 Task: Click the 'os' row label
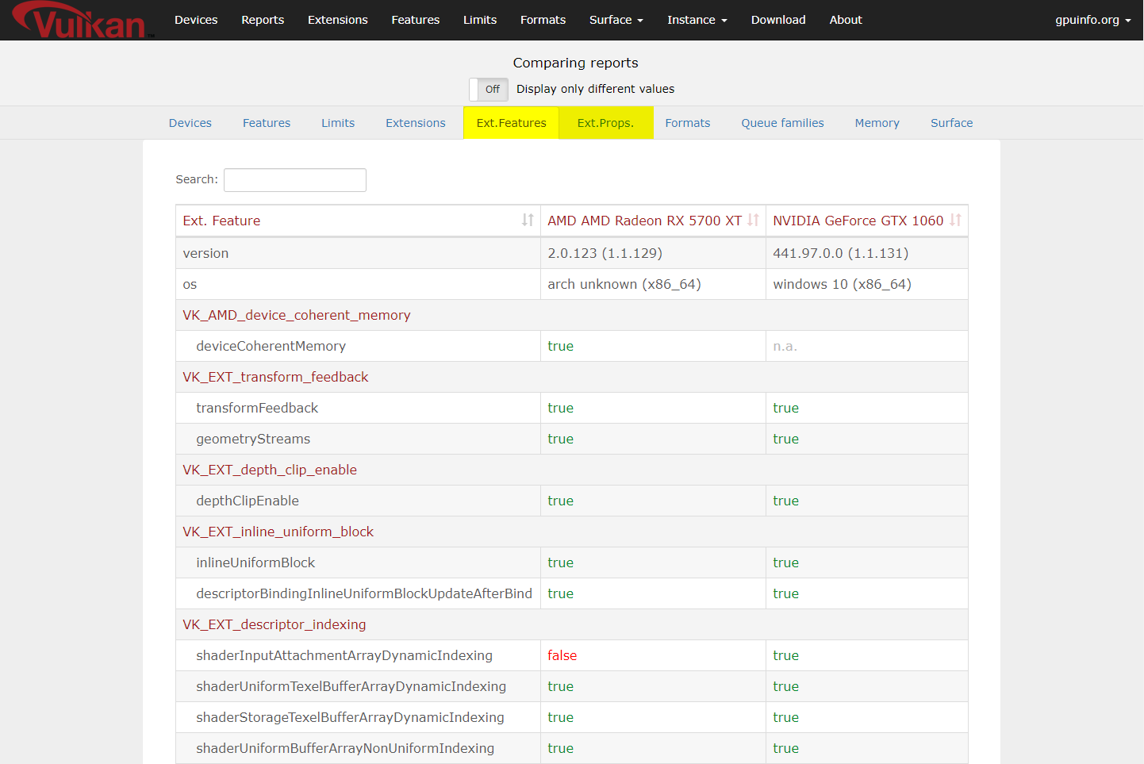(190, 284)
